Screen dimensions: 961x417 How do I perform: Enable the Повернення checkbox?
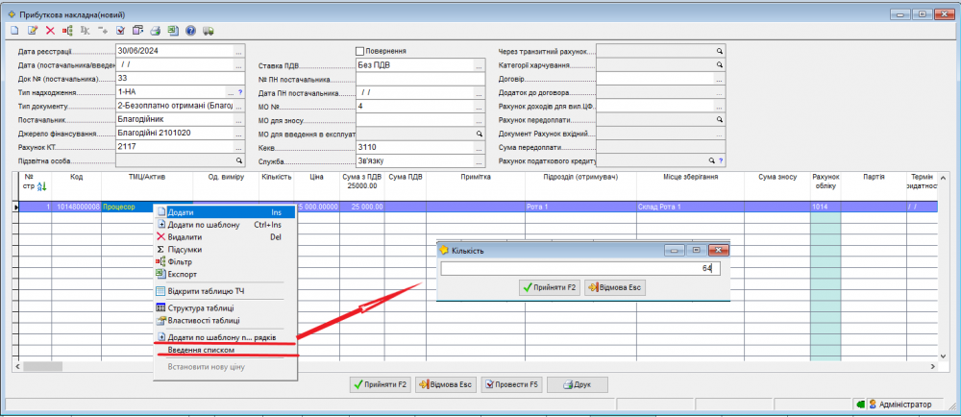(360, 51)
